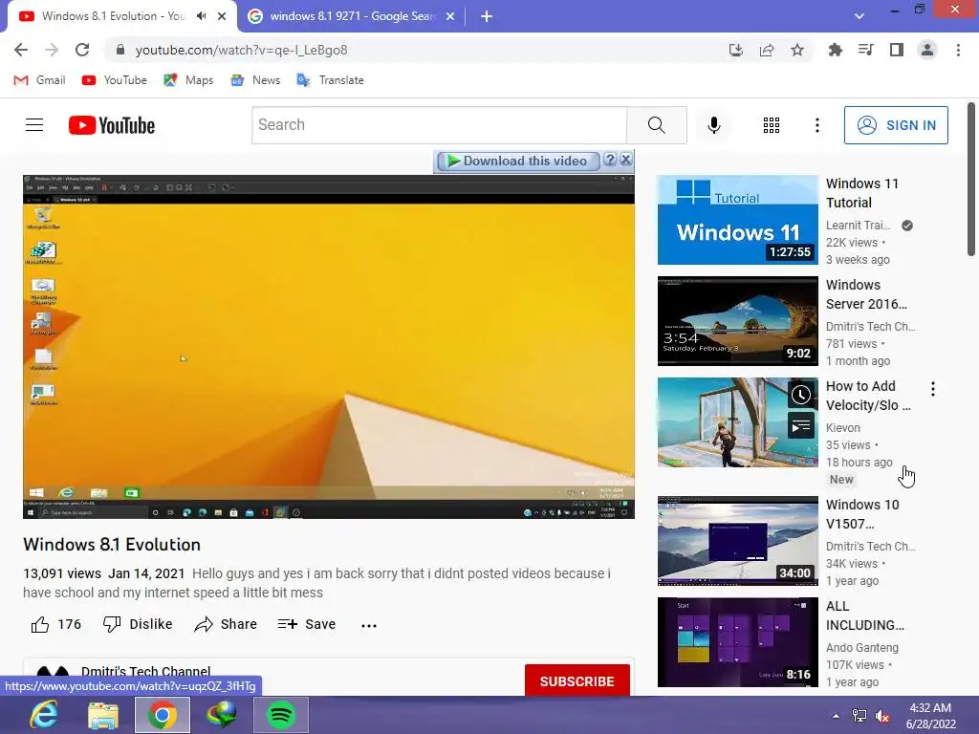Open File Explorer from the taskbar

pyautogui.click(x=103, y=715)
